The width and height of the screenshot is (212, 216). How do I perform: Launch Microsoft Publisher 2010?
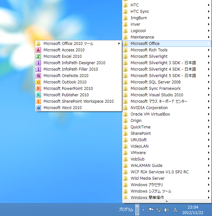click(78, 95)
